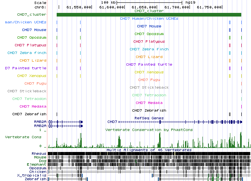
Task: Click the centered CHD7 Tetraodon track title
Action: click(x=149, y=95)
